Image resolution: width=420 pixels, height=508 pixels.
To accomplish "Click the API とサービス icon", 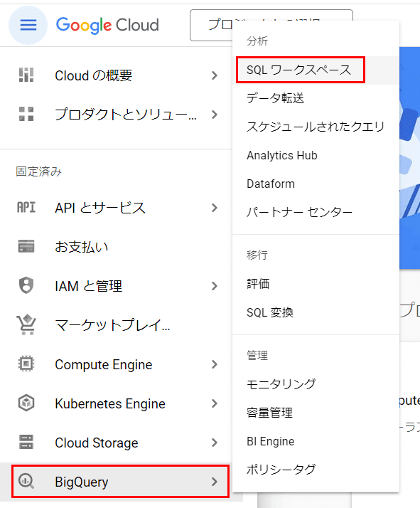I will click(x=26, y=207).
